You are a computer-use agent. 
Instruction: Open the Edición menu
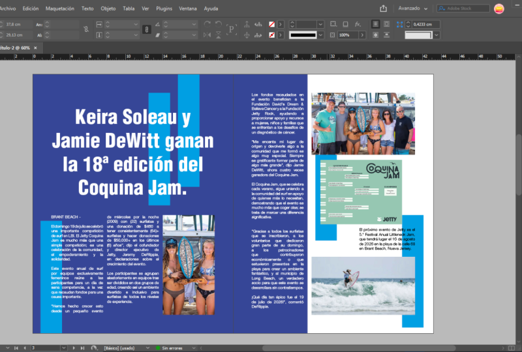(x=30, y=8)
